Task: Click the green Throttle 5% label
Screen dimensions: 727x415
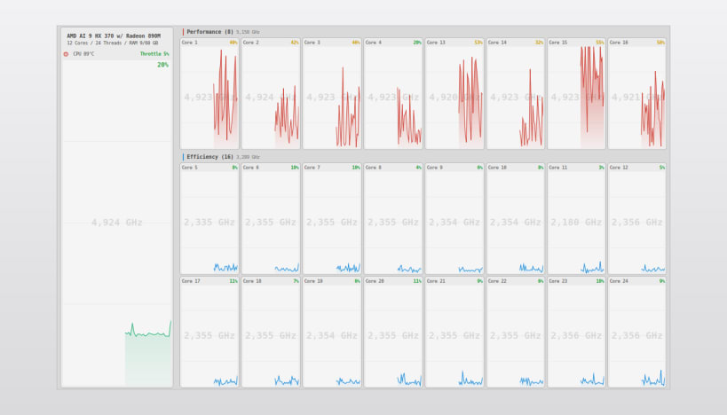Action: click(x=154, y=54)
